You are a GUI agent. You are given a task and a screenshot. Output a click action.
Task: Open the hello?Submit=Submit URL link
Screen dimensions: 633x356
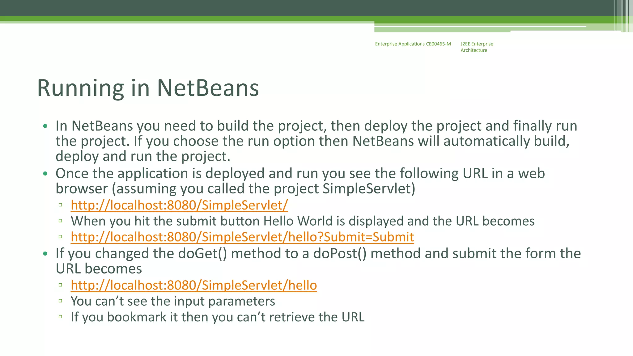point(242,237)
